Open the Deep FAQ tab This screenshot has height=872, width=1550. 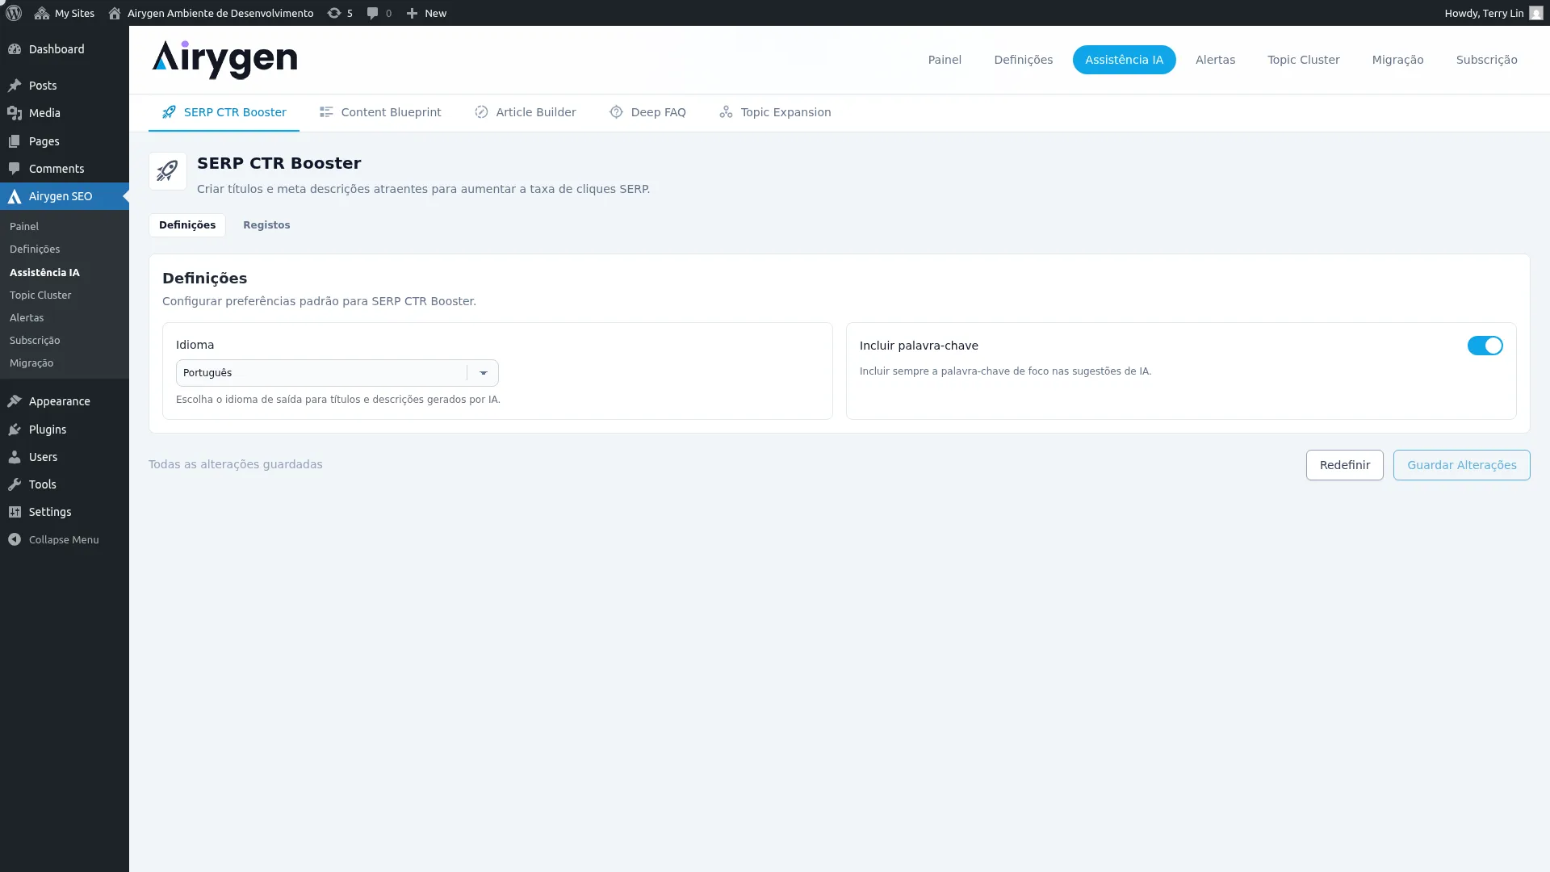pos(647,112)
